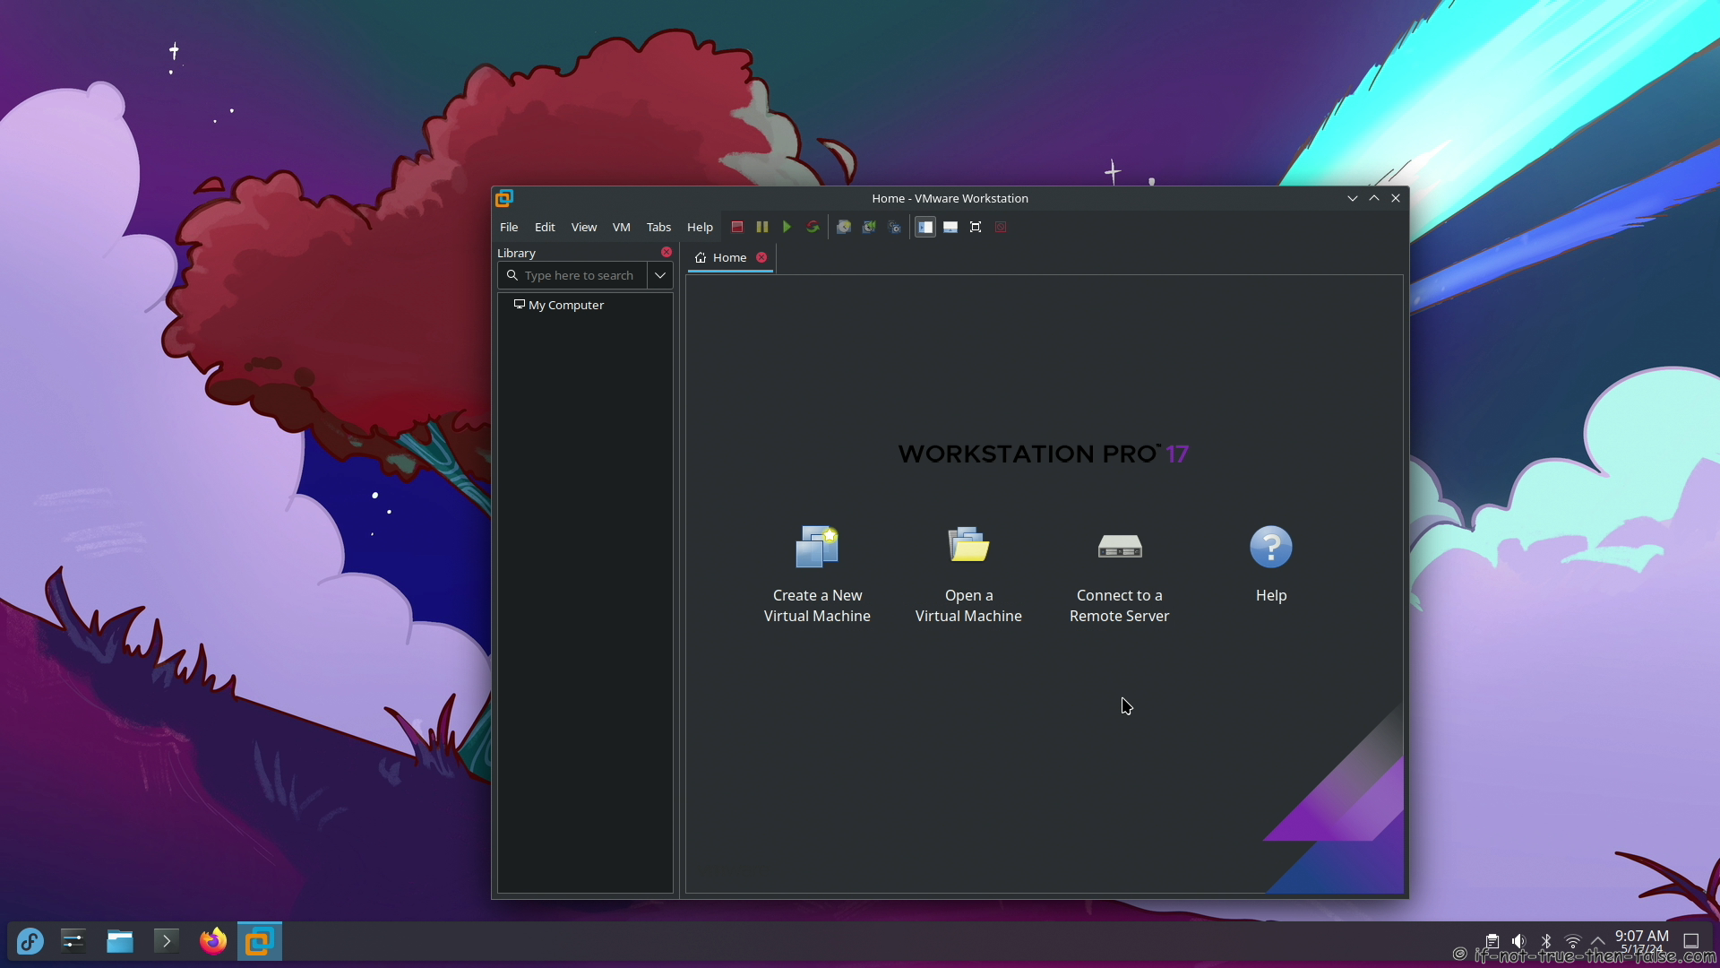
Task: Launch the Konsole terminal from taskbar
Action: pos(167,941)
